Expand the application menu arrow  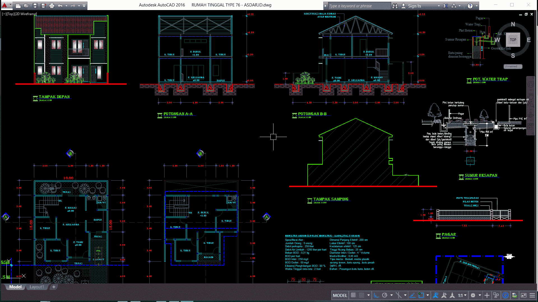point(10,5)
